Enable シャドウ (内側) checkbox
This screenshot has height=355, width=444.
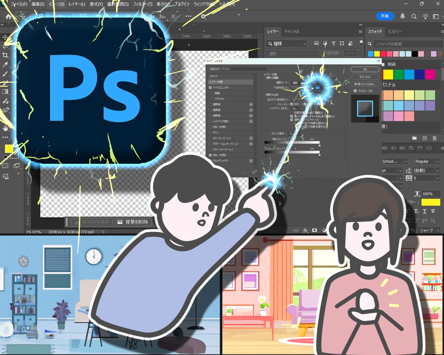(210, 121)
